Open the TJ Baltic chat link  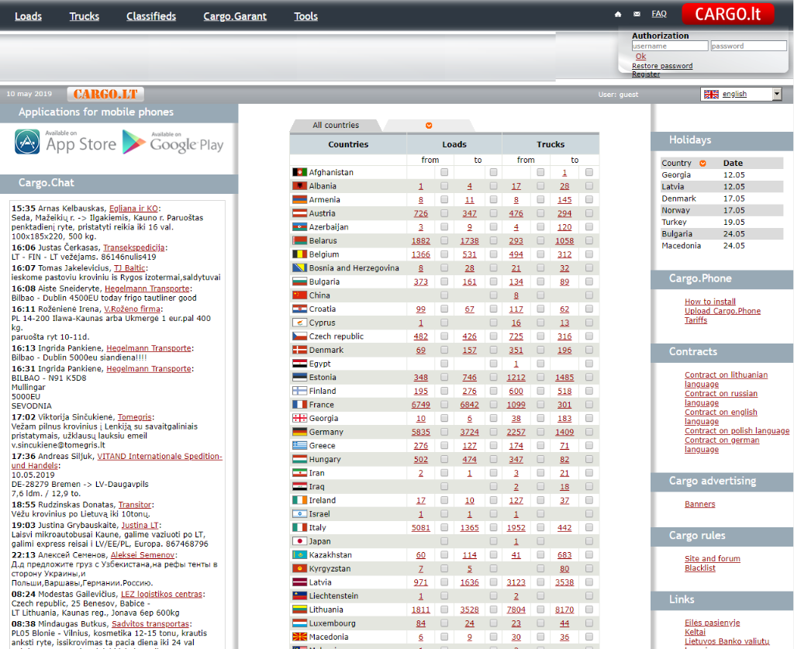point(129,268)
